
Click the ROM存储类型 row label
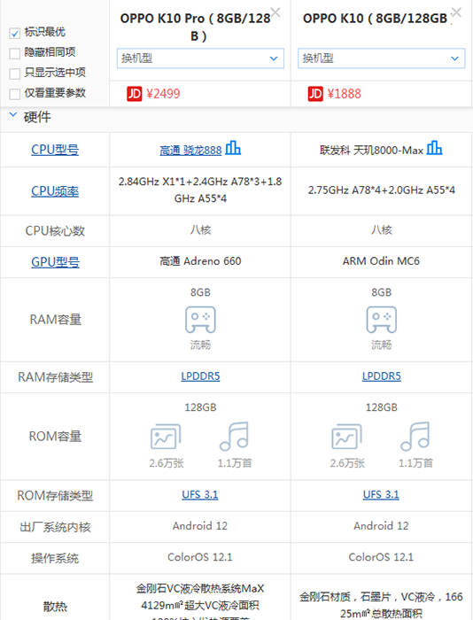[55, 495]
